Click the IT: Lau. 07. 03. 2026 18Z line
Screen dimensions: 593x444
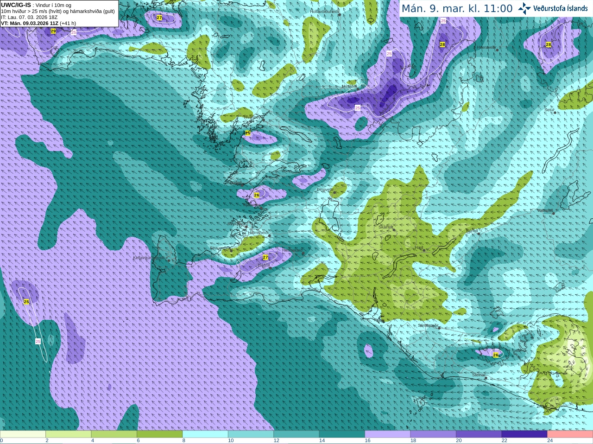(29, 17)
